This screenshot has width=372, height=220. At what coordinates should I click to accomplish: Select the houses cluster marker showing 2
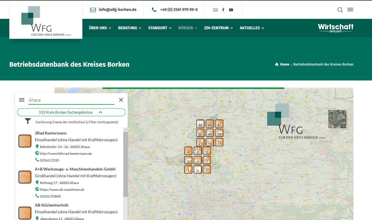(x=207, y=151)
